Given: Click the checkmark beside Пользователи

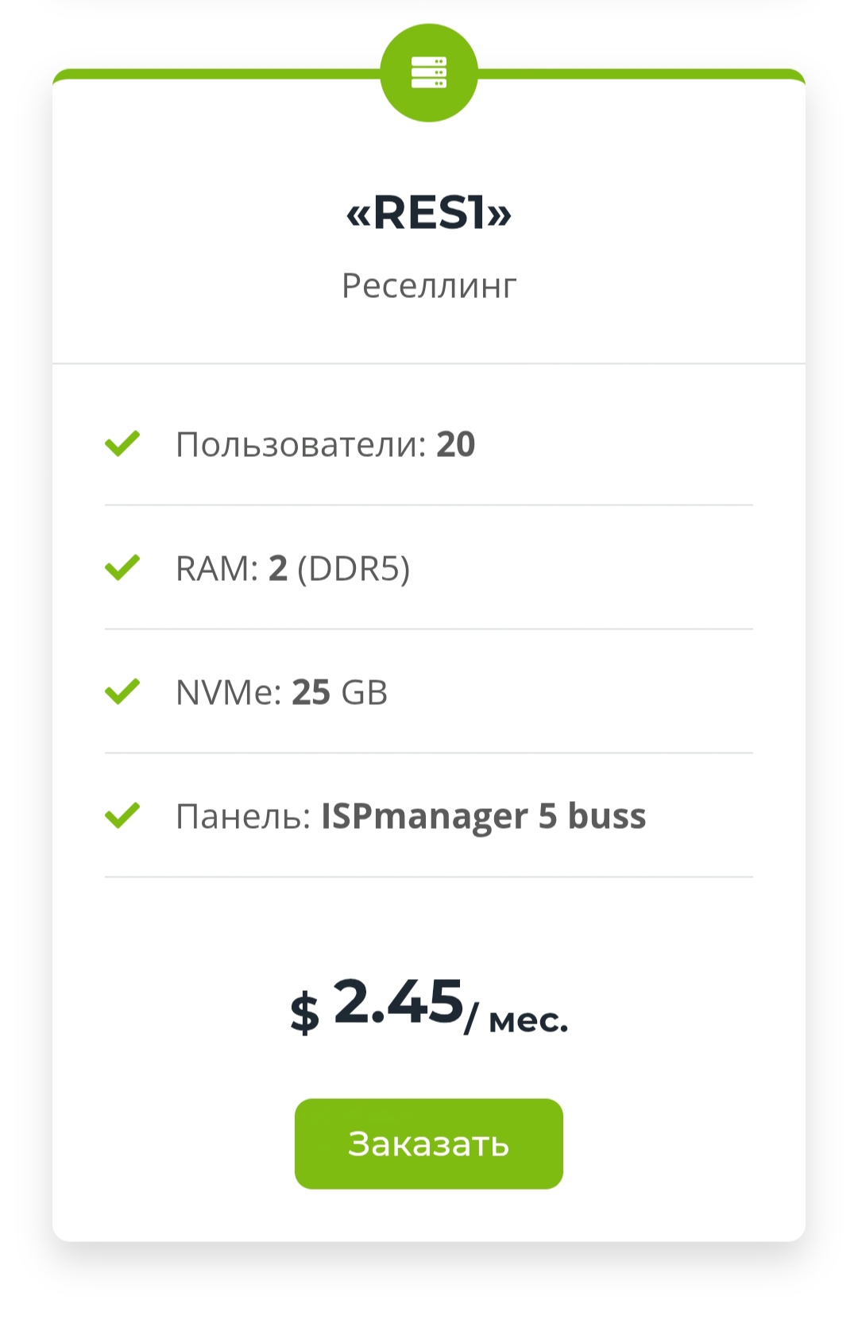Looking at the screenshot, I should coord(122,443).
